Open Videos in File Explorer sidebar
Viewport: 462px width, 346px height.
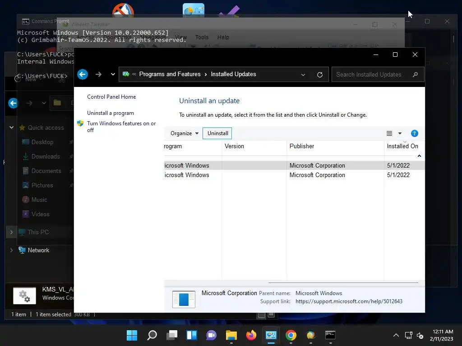(40, 214)
